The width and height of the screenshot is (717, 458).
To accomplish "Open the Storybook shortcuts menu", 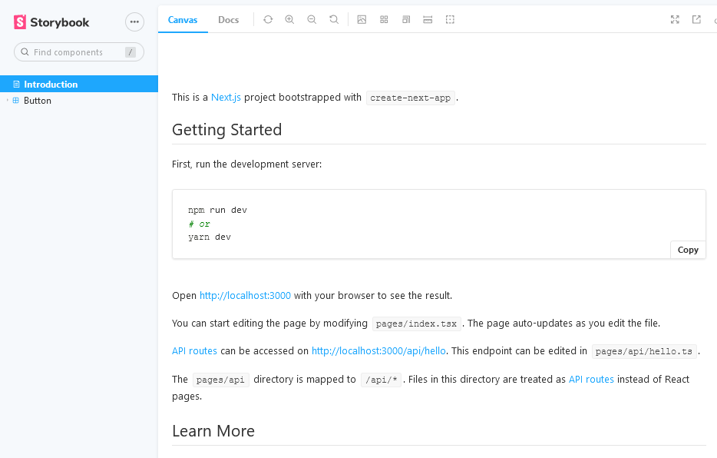I will click(134, 22).
